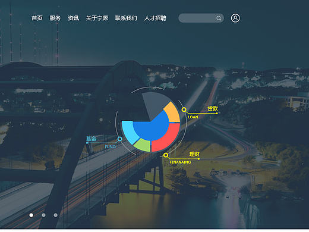Screen dimensions: 309x232
Task: Click the 理财 financing label
Action: [x=194, y=154]
